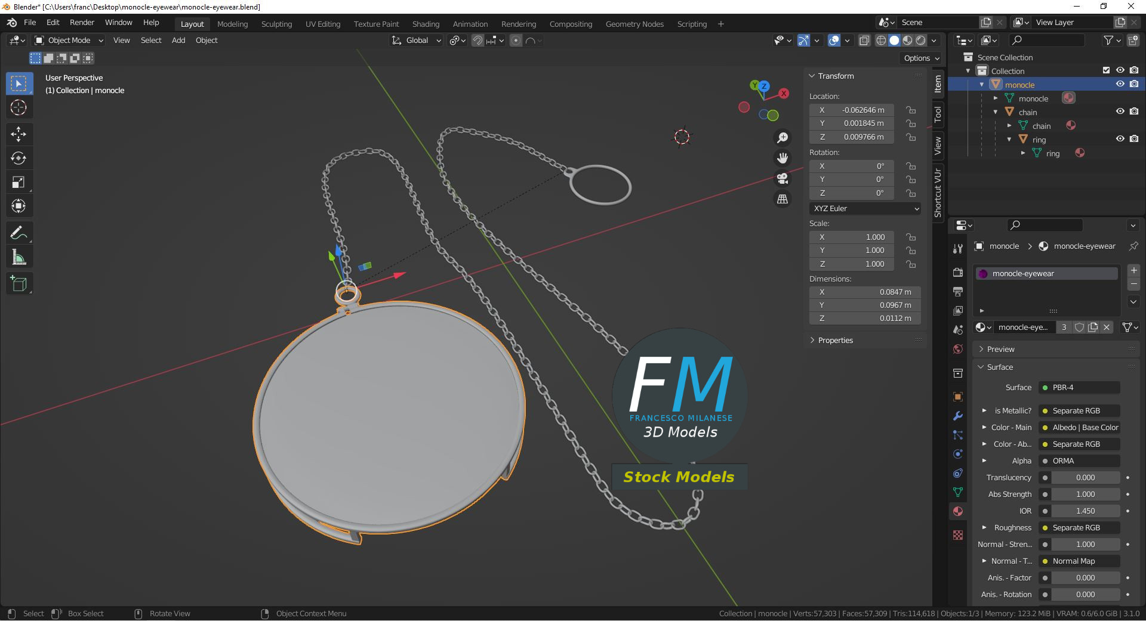1146x621 pixels.
Task: Adjust the Abs Strength slider
Action: click(x=1085, y=495)
